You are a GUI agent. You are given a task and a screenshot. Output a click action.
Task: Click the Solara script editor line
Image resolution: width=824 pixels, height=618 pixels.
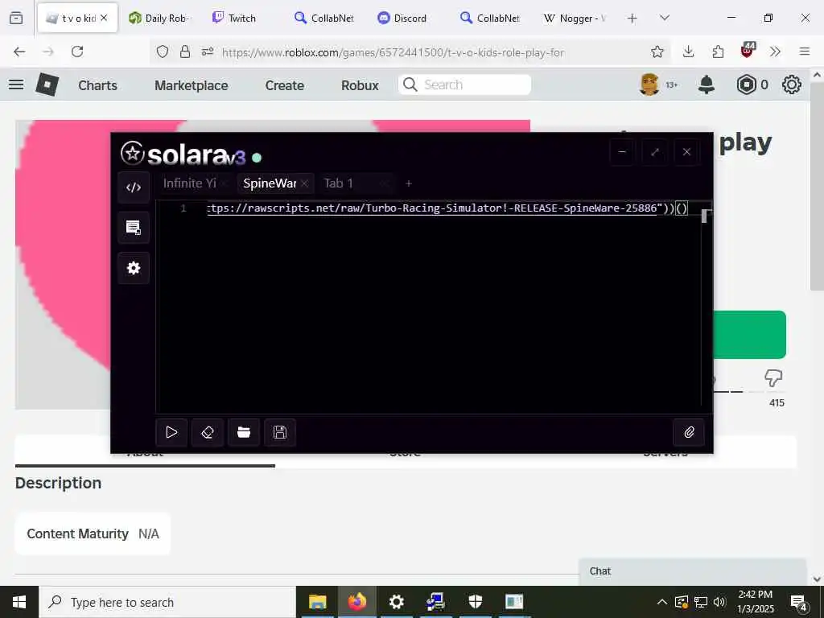tap(447, 208)
